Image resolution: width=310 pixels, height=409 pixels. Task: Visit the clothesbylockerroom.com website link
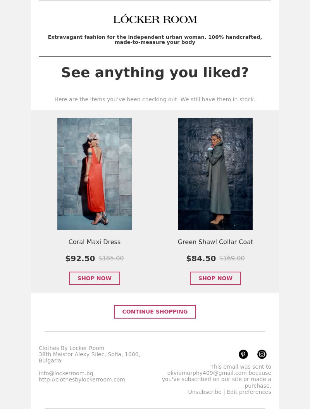coord(82,380)
